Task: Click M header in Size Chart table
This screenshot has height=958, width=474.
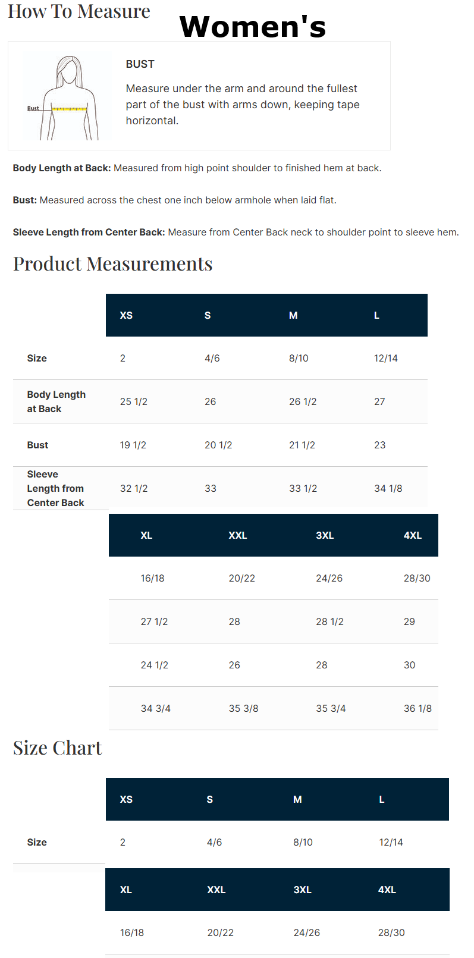Action: 297,799
